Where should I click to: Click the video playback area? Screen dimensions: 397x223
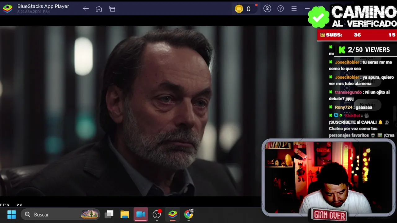click(130, 111)
